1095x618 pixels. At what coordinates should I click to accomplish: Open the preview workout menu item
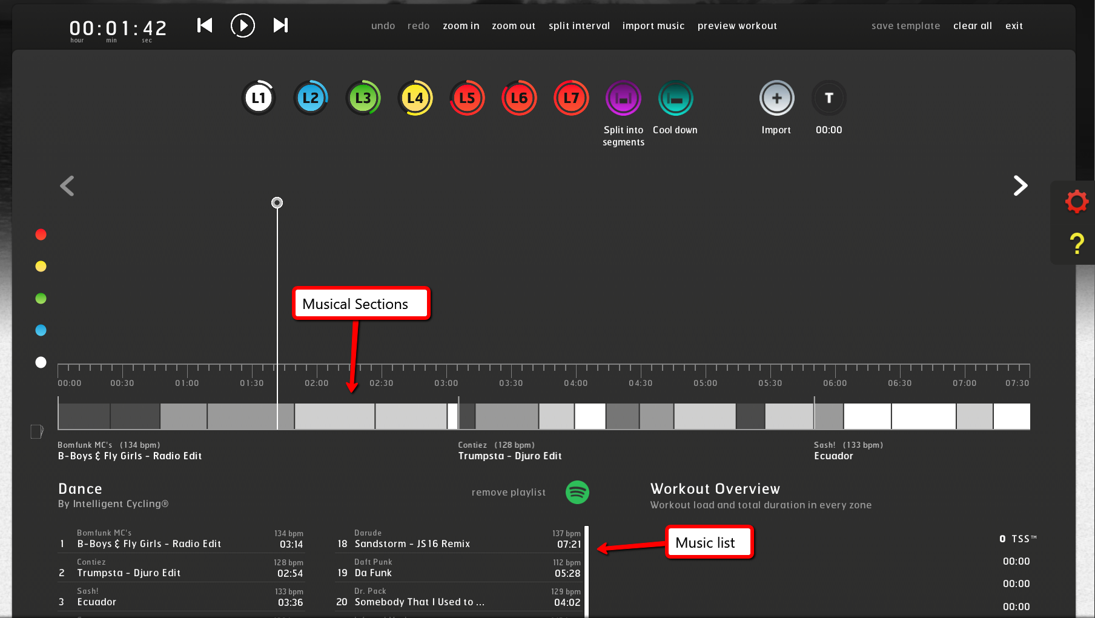point(736,26)
